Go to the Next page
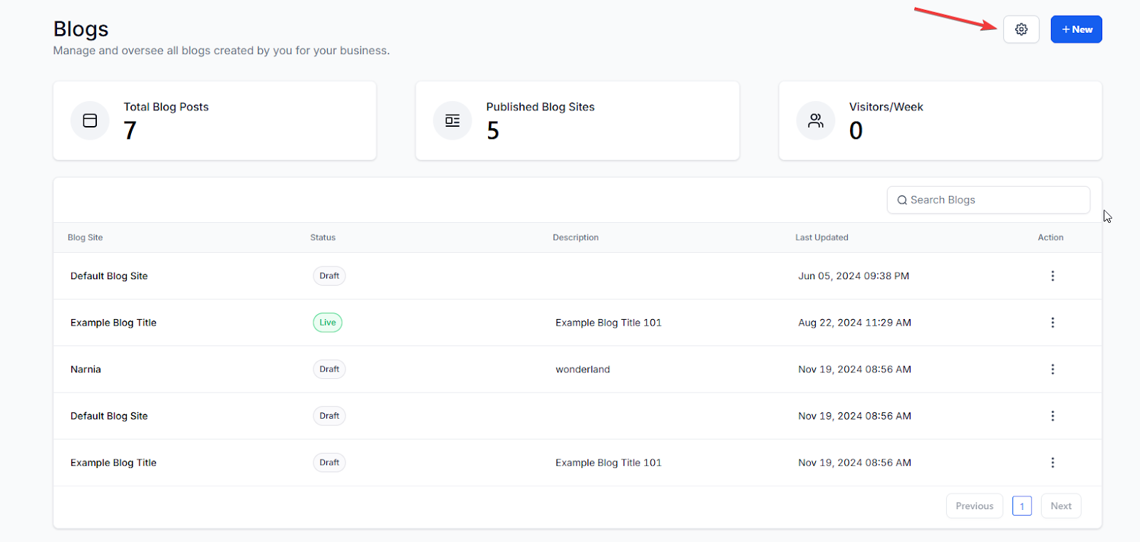1140x542 pixels. click(1060, 506)
